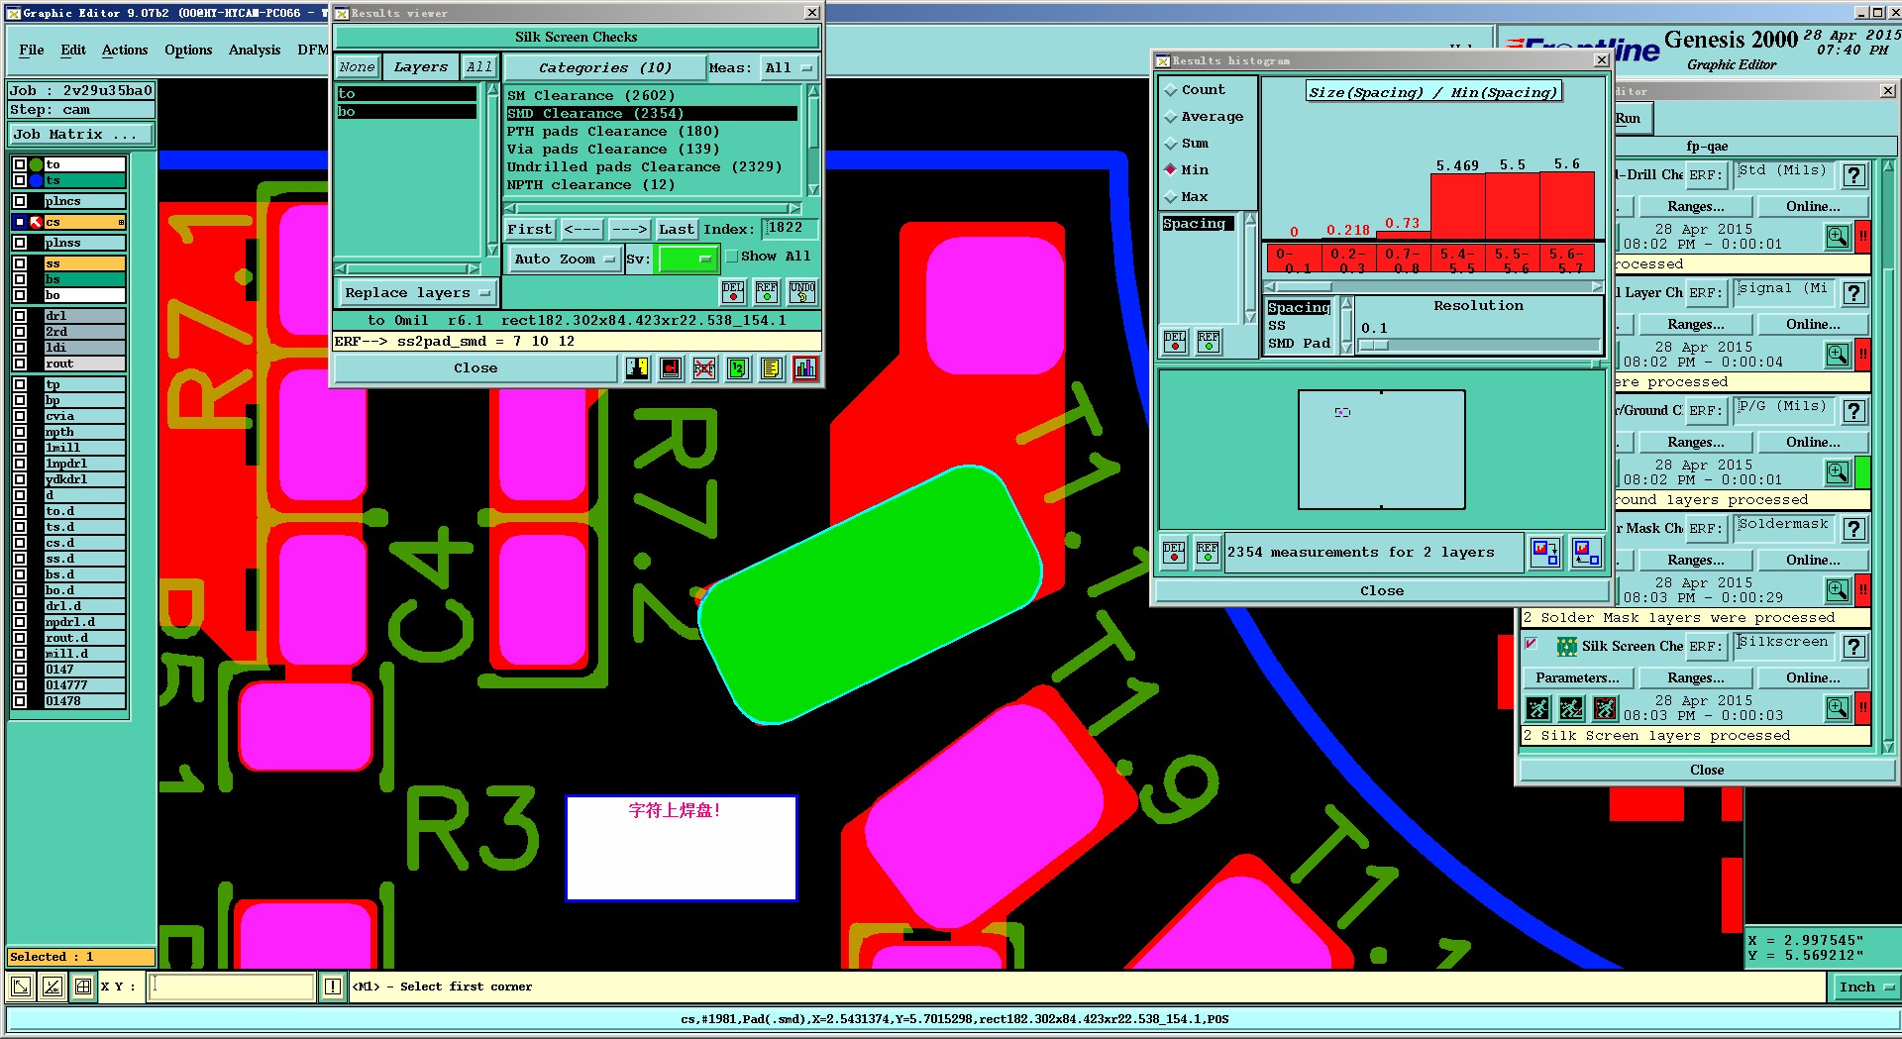Open the histogram bar-chart icon

pos(805,368)
